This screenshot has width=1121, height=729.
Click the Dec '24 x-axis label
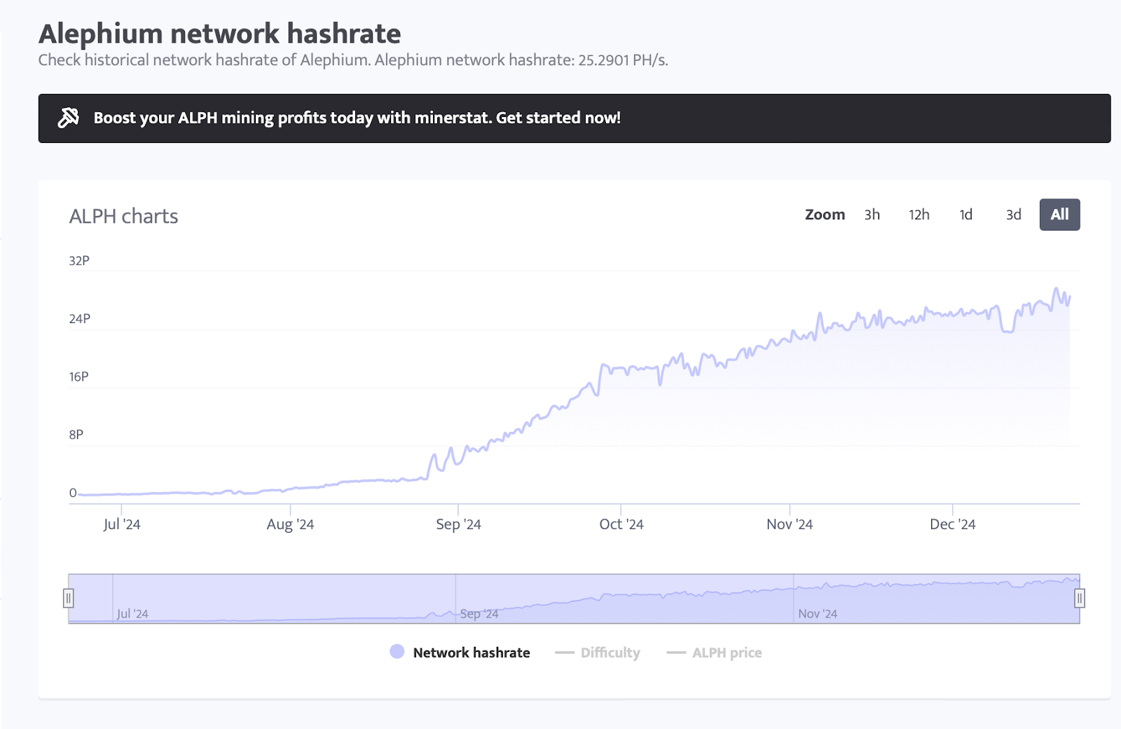(952, 524)
